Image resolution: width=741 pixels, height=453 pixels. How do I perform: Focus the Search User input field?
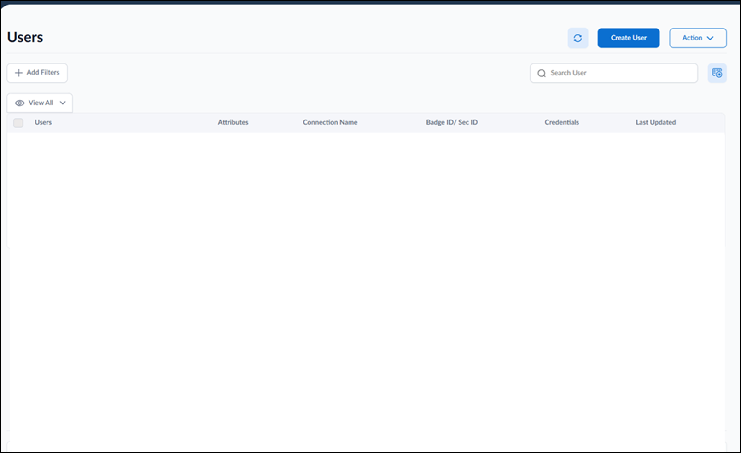click(x=614, y=73)
